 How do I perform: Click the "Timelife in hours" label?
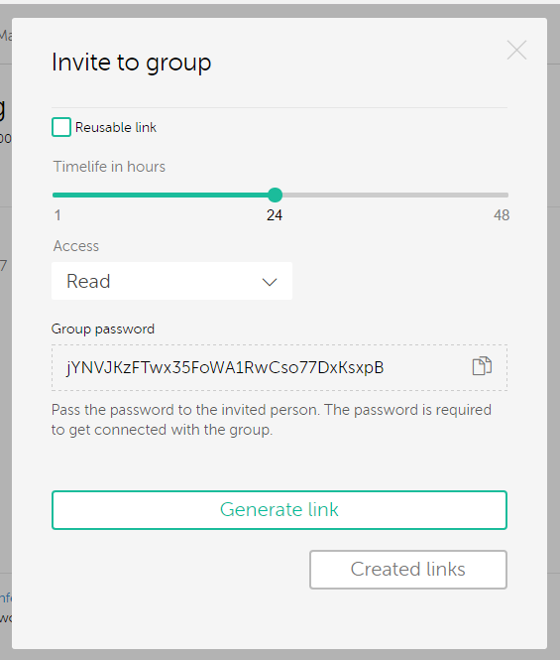pyautogui.click(x=109, y=167)
